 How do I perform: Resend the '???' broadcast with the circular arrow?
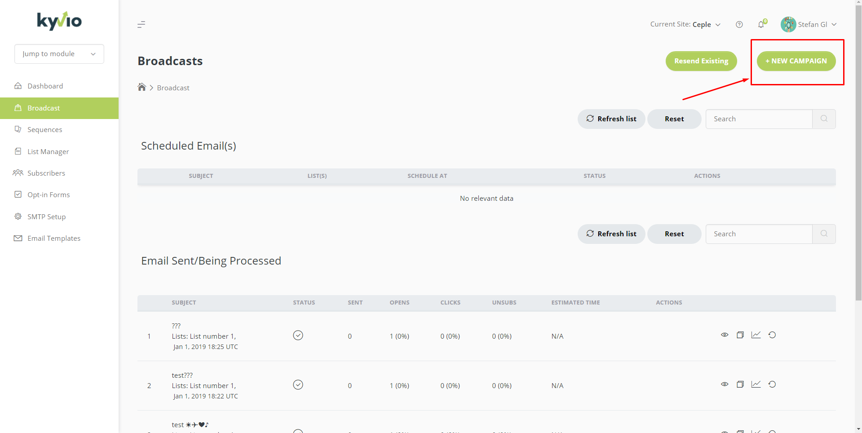point(772,335)
